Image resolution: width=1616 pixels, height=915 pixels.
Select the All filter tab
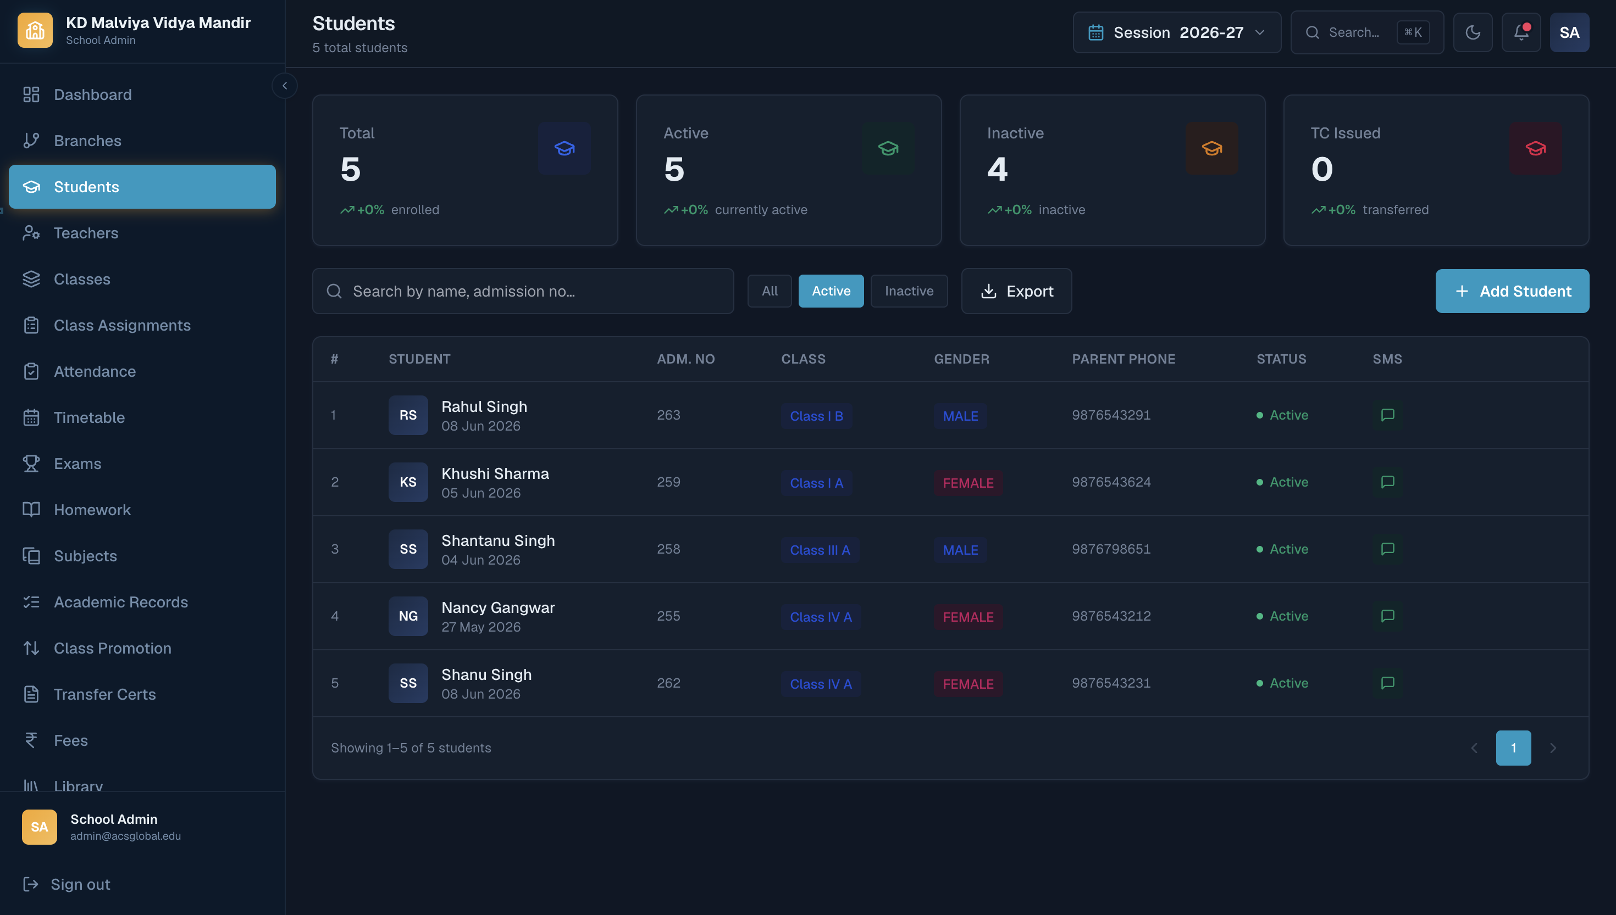pos(770,291)
